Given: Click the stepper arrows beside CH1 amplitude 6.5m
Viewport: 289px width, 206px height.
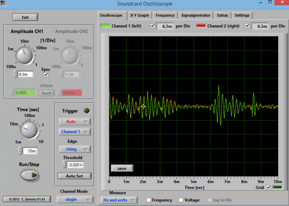Looking at the screenshot, I should [16, 74].
